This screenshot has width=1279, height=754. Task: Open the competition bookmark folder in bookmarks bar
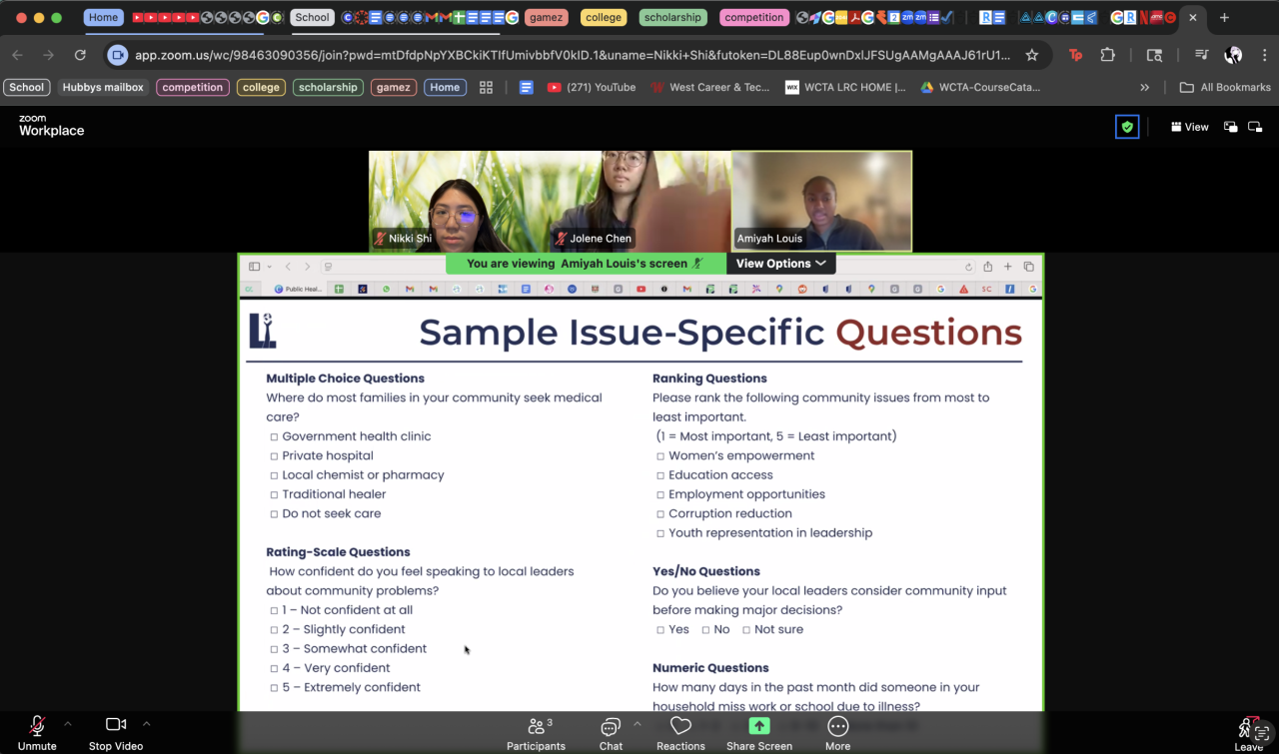click(193, 87)
